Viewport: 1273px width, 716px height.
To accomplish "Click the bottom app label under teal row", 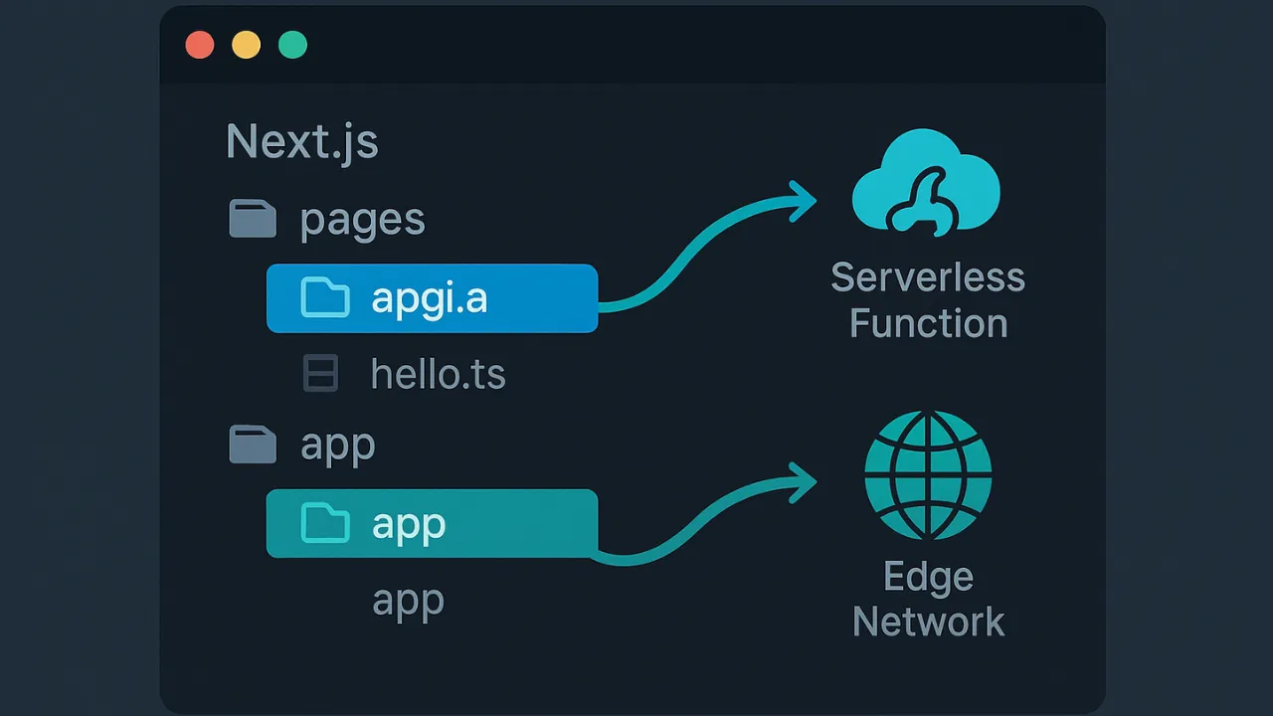I will point(408,599).
